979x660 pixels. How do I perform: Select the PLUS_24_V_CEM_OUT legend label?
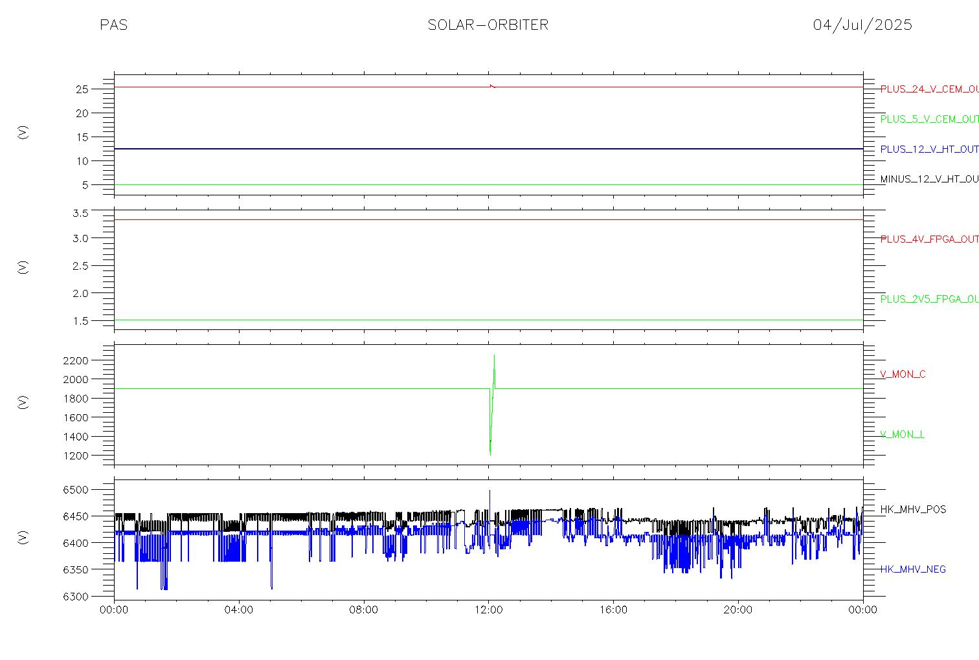coord(929,89)
